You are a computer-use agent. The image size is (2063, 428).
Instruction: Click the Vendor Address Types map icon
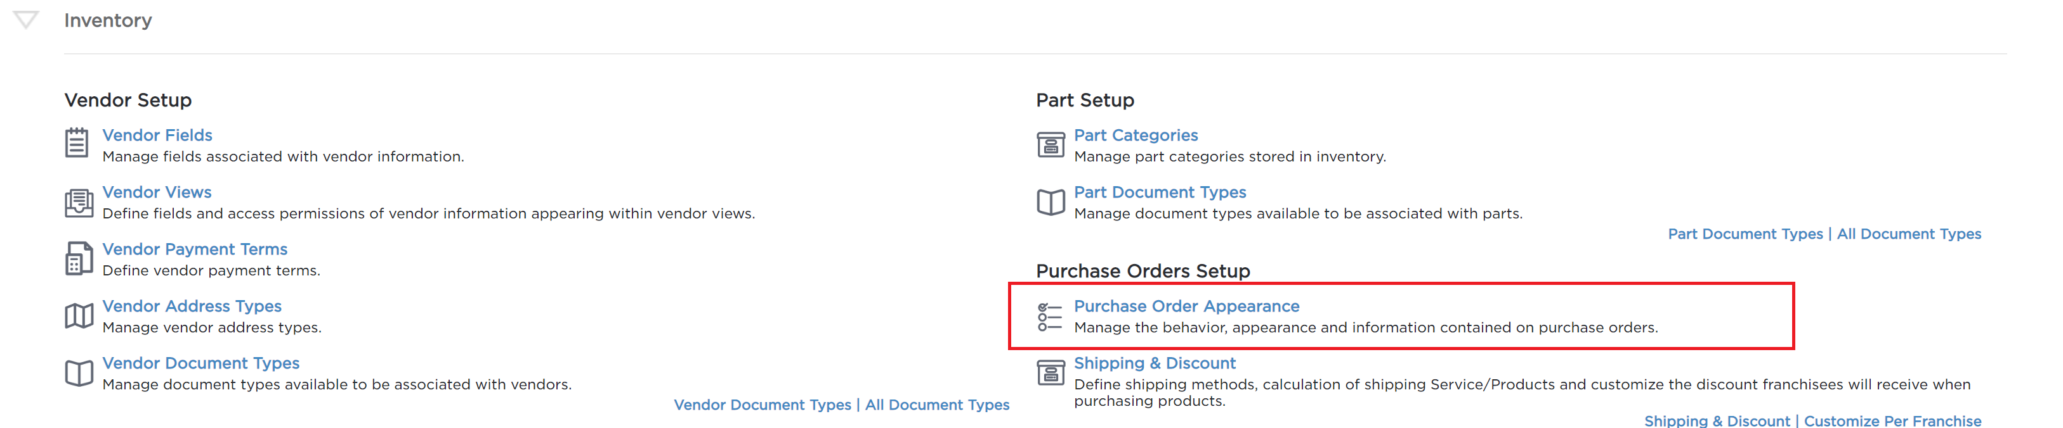[79, 316]
